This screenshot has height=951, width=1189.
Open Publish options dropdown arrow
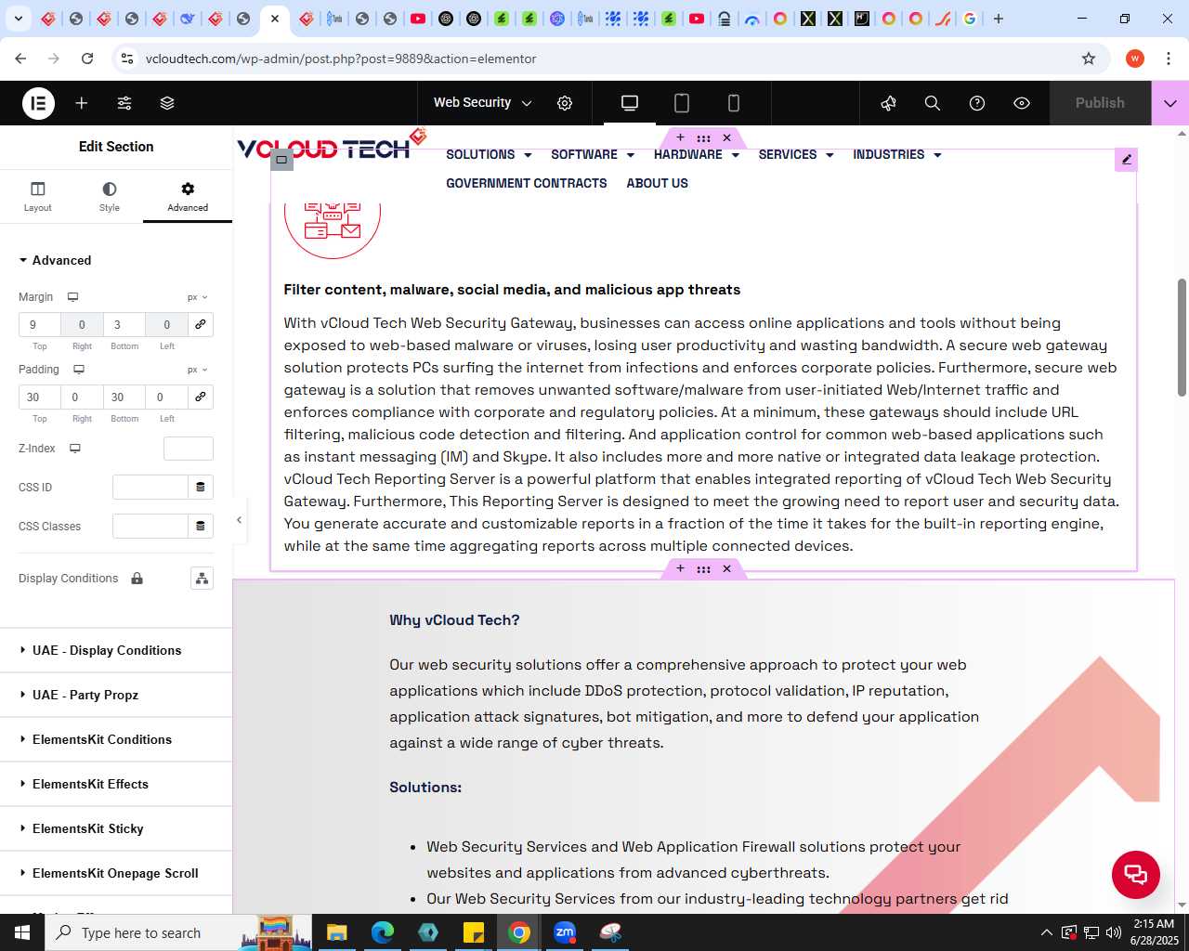(x=1170, y=103)
